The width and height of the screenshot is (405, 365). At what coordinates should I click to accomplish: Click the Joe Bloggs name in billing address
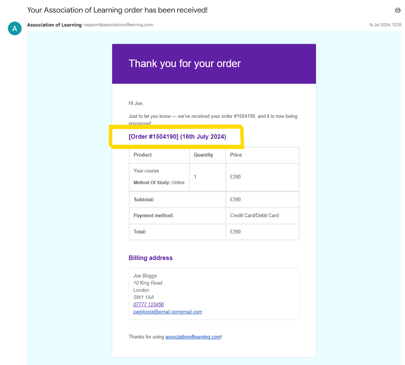coord(145,276)
